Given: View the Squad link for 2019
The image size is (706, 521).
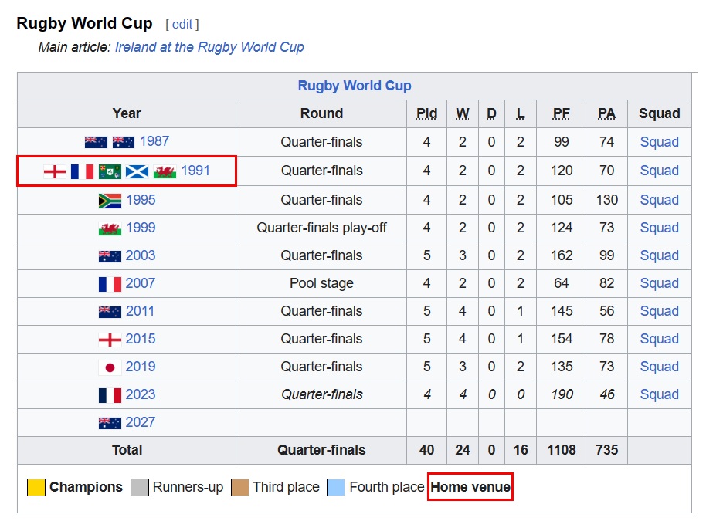Looking at the screenshot, I should (659, 367).
